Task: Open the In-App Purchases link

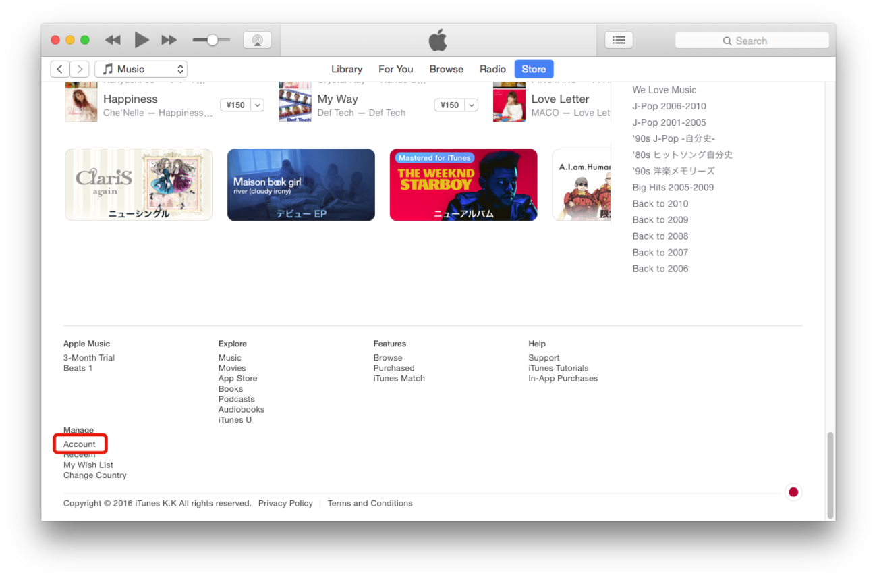Action: click(563, 378)
